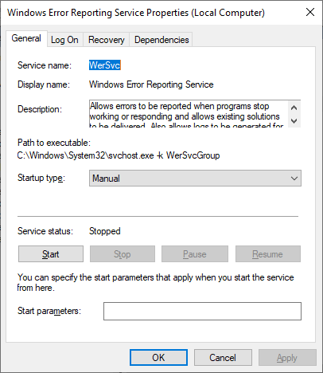Start the Windows Error Reporting service

51,254
